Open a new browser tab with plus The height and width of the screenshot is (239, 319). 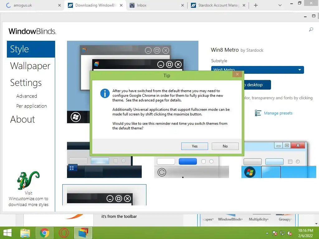coord(256,5)
